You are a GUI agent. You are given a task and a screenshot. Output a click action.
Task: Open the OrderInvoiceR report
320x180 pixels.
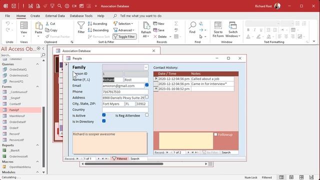click(18, 156)
